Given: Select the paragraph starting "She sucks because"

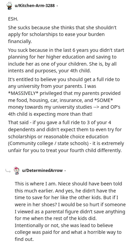Looking at the screenshot, I should 62,34.
